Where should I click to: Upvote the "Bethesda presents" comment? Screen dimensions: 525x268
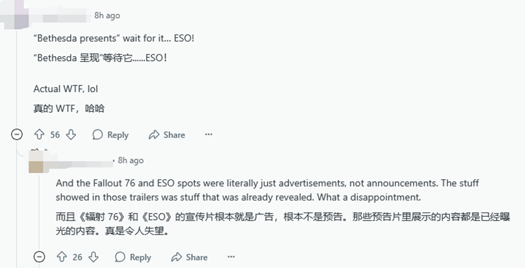(x=39, y=135)
